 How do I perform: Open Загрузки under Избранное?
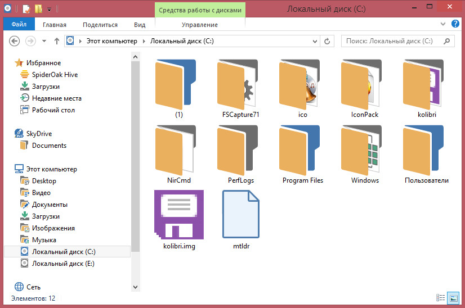pos(46,87)
